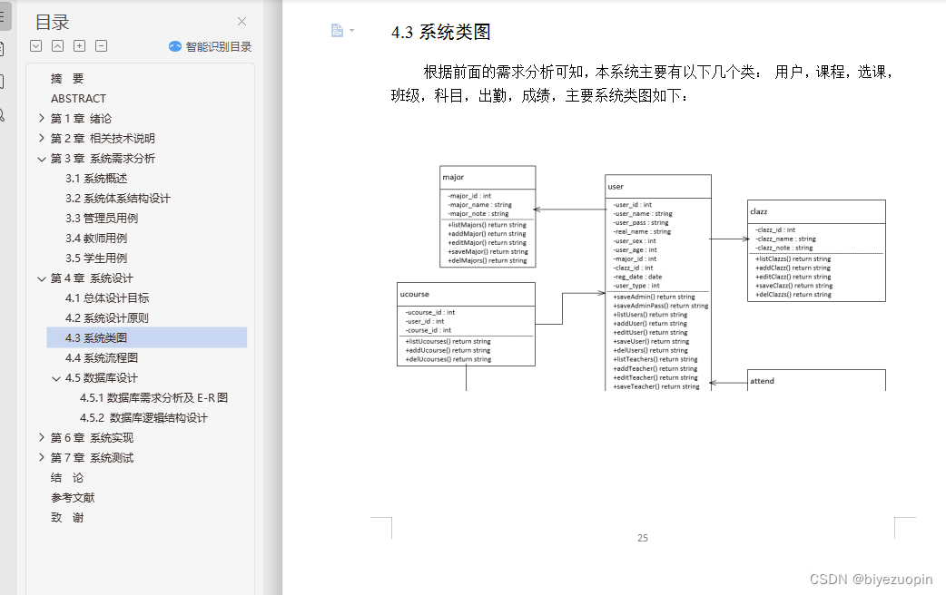Image resolution: width=946 pixels, height=595 pixels.
Task: Open the document annotation icon beside 4.3 heading
Action: [337, 28]
